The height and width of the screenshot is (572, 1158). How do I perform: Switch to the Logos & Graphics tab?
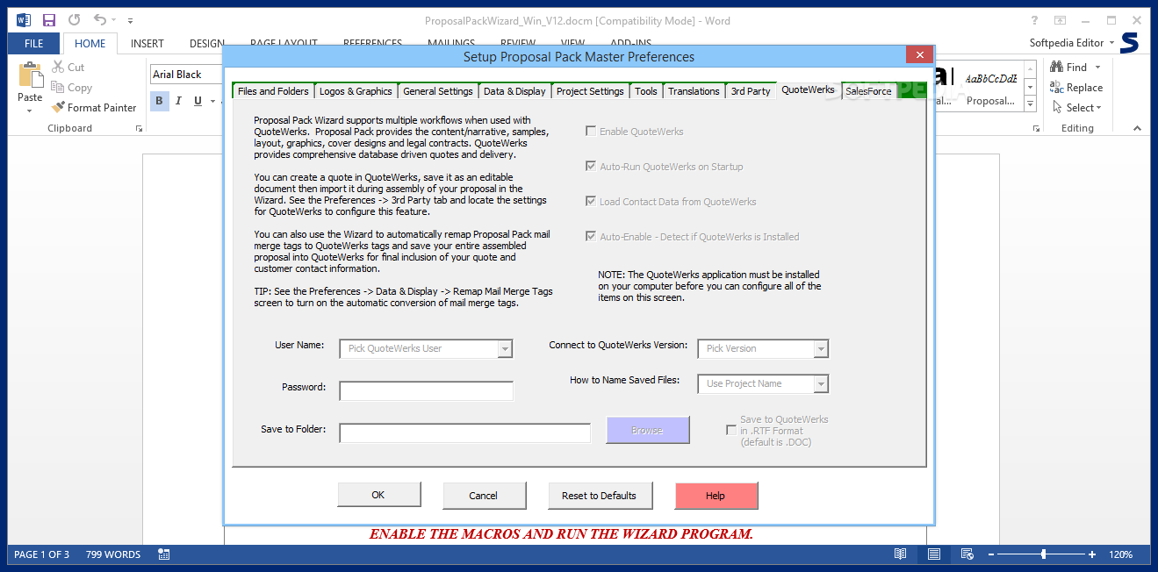point(356,91)
